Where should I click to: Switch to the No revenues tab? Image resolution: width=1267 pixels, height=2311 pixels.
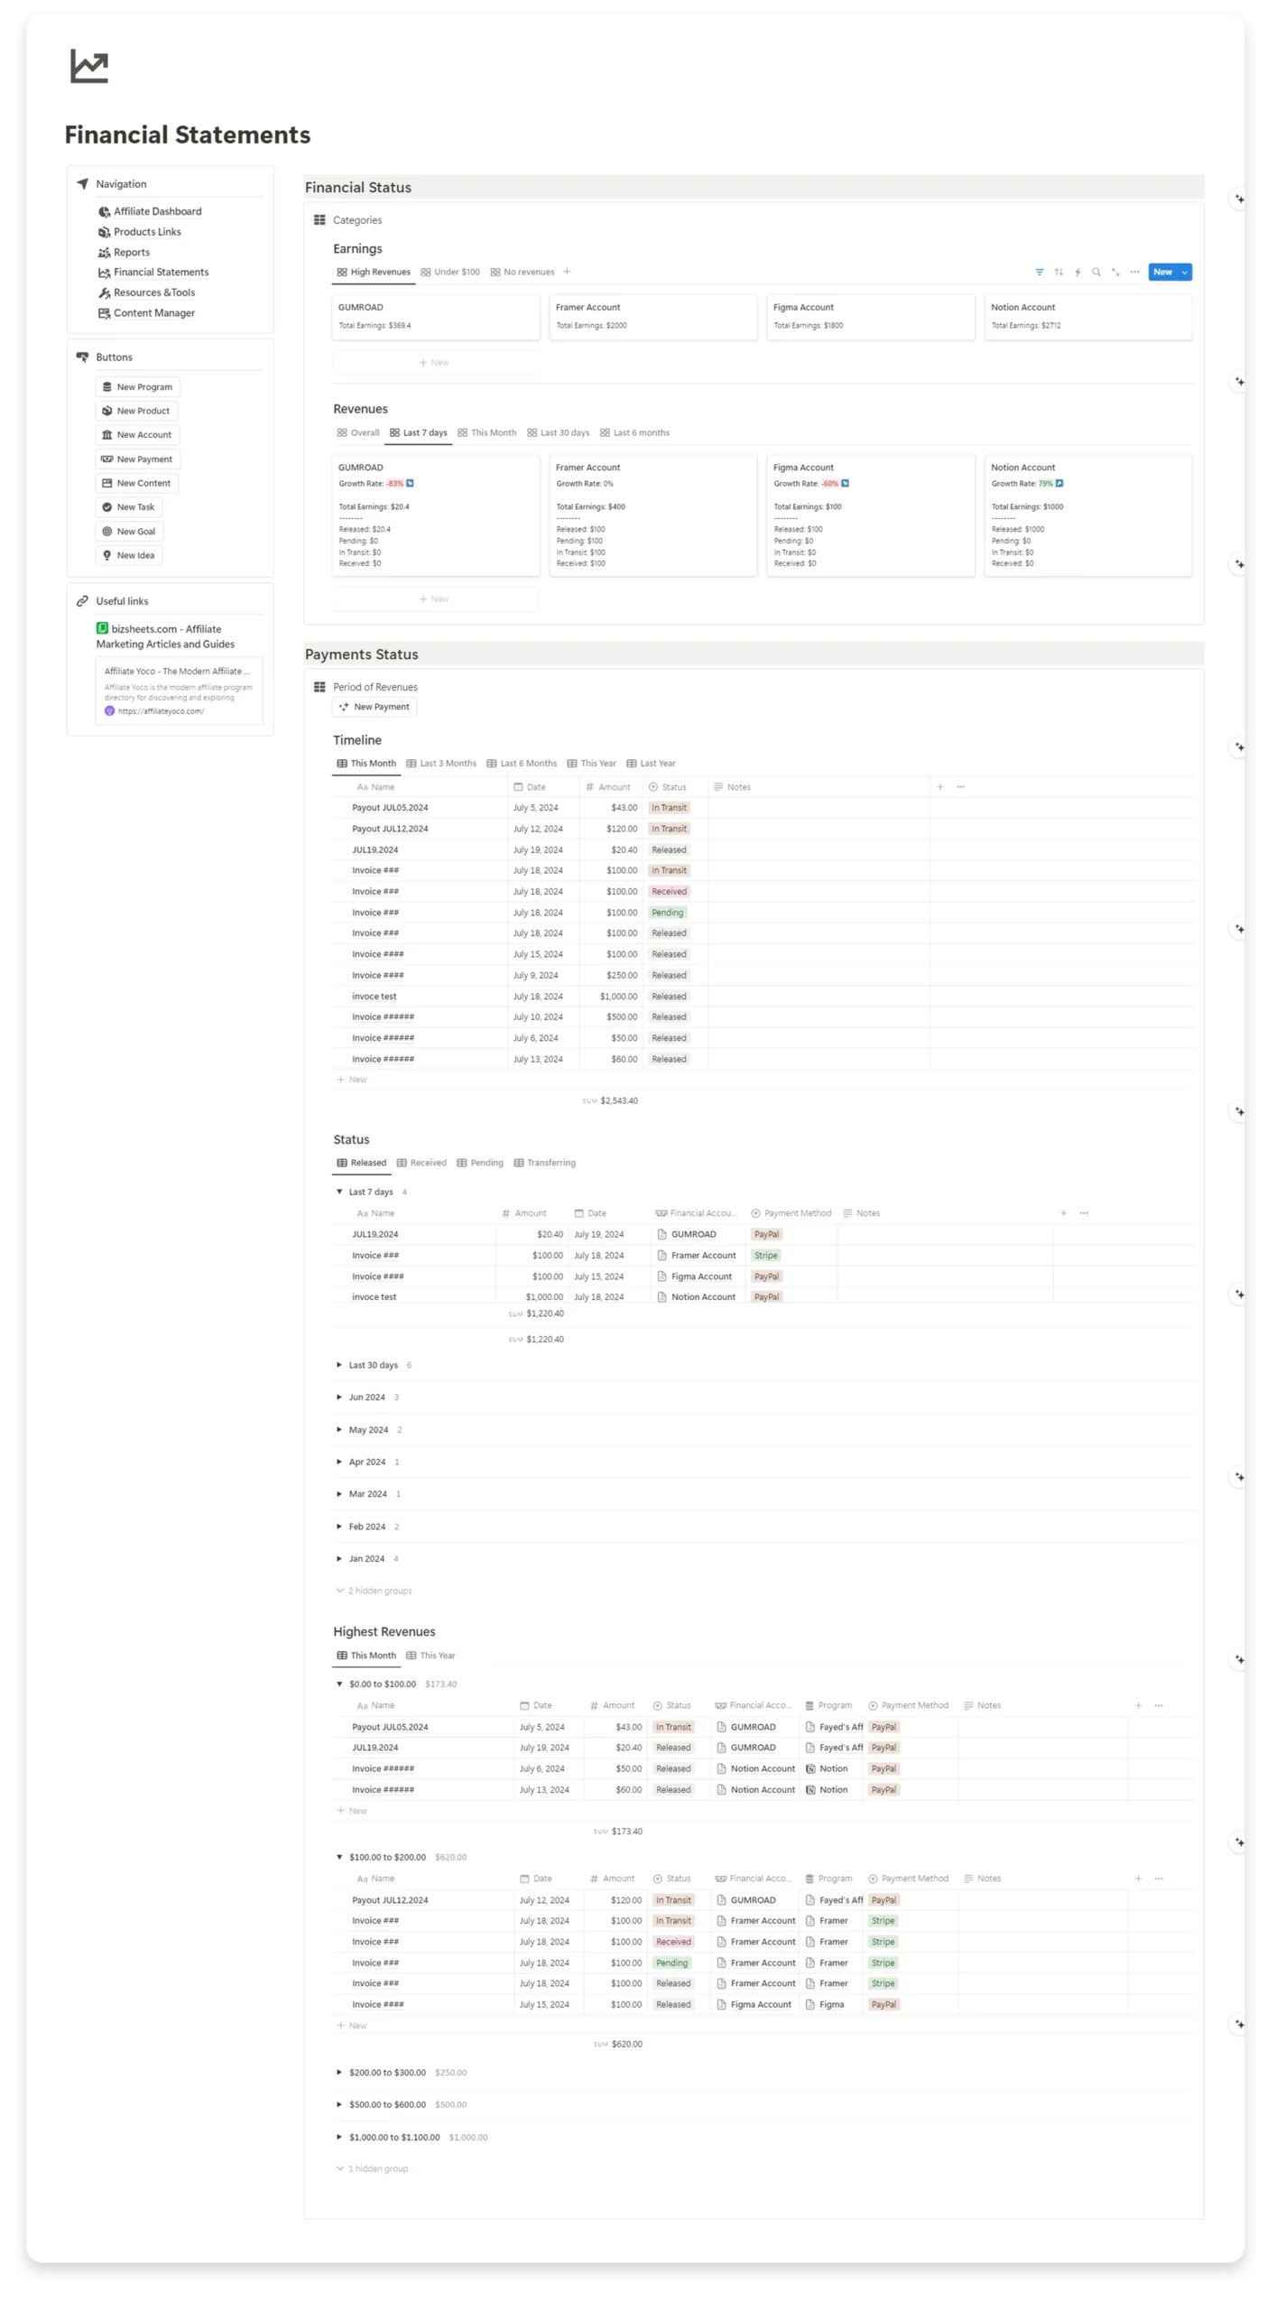[x=522, y=272]
